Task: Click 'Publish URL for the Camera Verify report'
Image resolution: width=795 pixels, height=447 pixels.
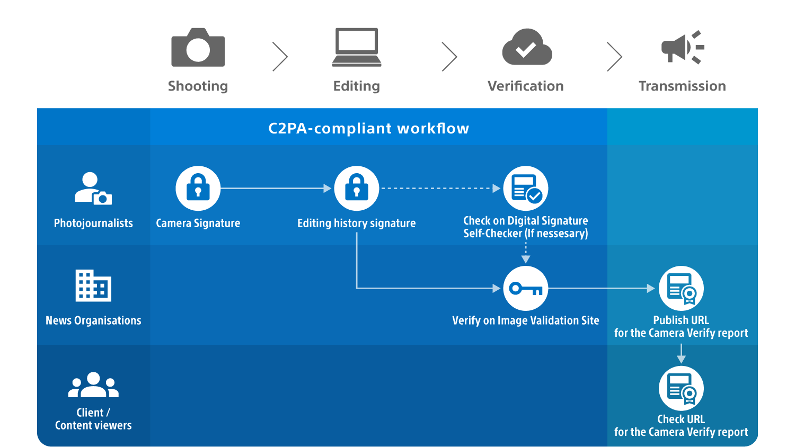Action: (x=681, y=327)
